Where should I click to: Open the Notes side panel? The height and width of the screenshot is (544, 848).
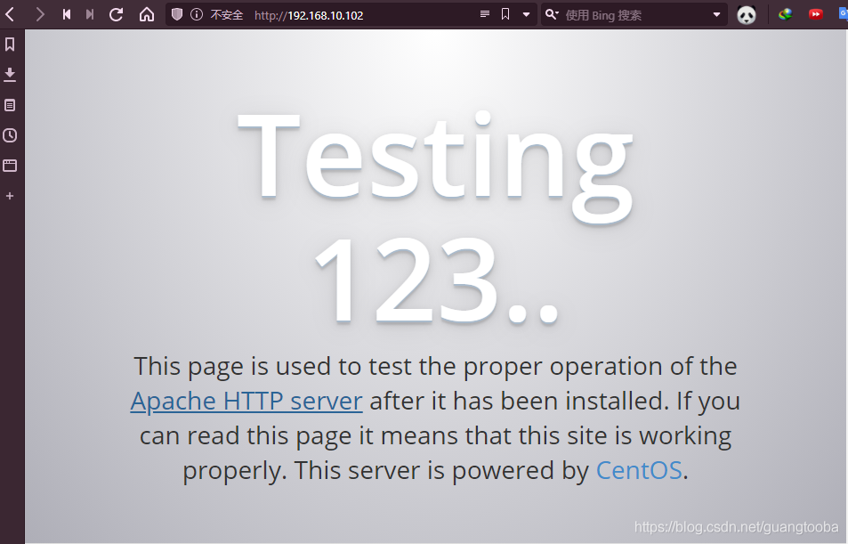[10, 105]
